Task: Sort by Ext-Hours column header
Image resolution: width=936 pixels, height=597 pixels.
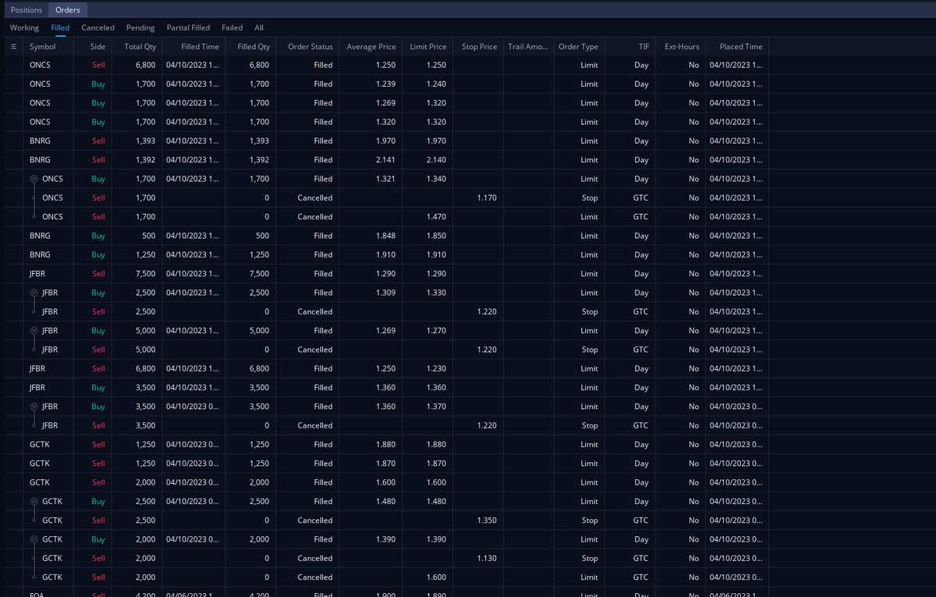Action: pos(682,47)
